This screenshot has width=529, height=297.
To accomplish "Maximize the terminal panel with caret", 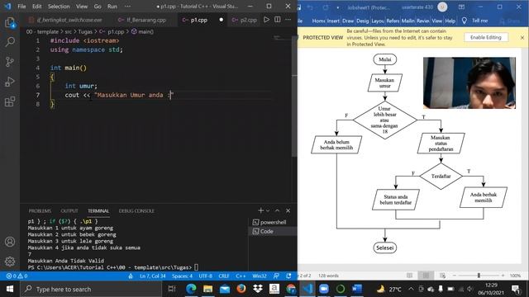I will [x=278, y=210].
